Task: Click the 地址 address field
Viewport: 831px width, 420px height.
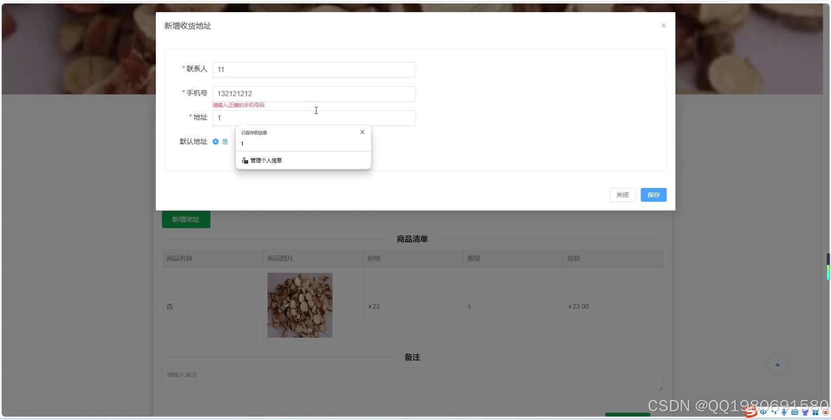Action: 313,118
